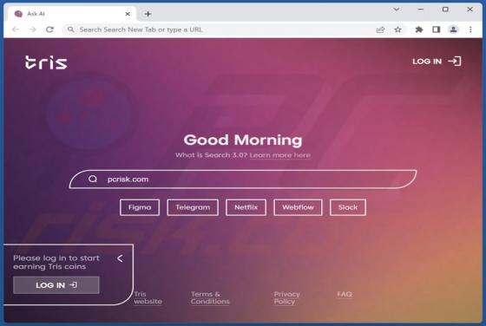Collapse the Tris coins login panel

click(120, 258)
